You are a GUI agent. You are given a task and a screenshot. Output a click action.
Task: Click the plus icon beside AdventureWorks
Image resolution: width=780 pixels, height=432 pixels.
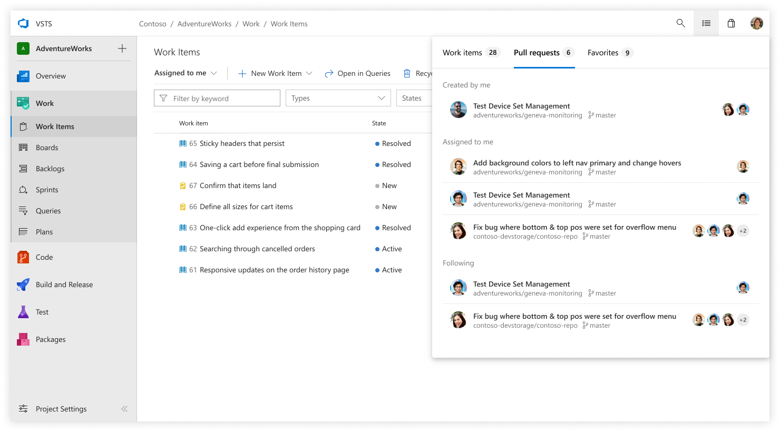[122, 48]
